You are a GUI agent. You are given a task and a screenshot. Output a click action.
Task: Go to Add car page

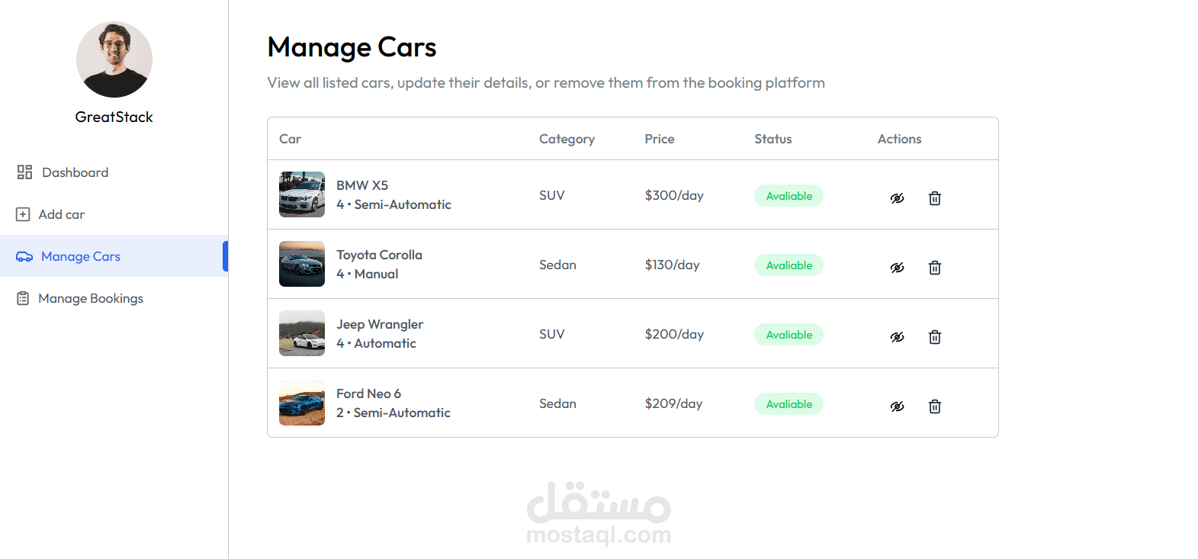61,214
